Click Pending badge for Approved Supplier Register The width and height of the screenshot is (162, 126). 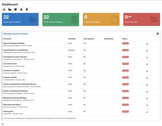click(126, 43)
